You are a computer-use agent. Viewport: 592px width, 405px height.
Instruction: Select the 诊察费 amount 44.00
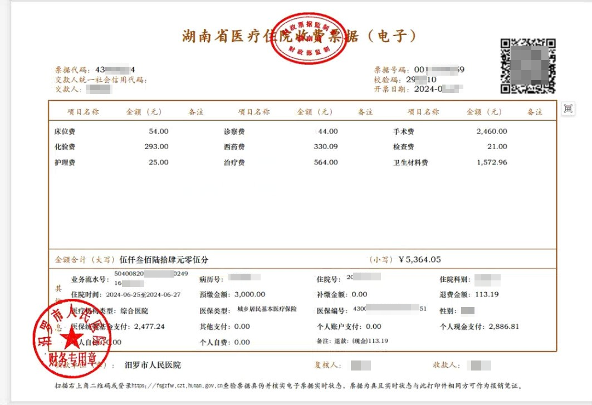[x=328, y=131]
